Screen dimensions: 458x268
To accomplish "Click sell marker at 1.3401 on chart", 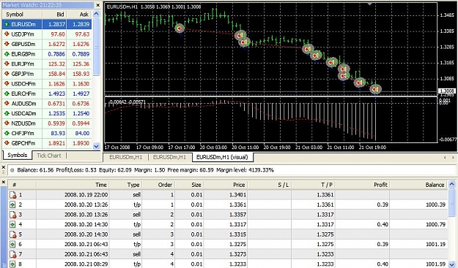I will (180, 28).
